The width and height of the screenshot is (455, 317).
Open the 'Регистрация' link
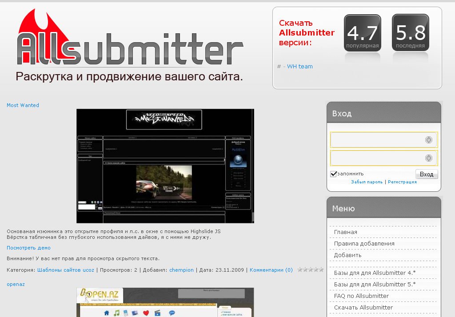pyautogui.click(x=402, y=182)
